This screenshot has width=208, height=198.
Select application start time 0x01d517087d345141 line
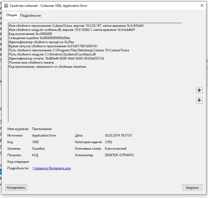click(x=53, y=46)
